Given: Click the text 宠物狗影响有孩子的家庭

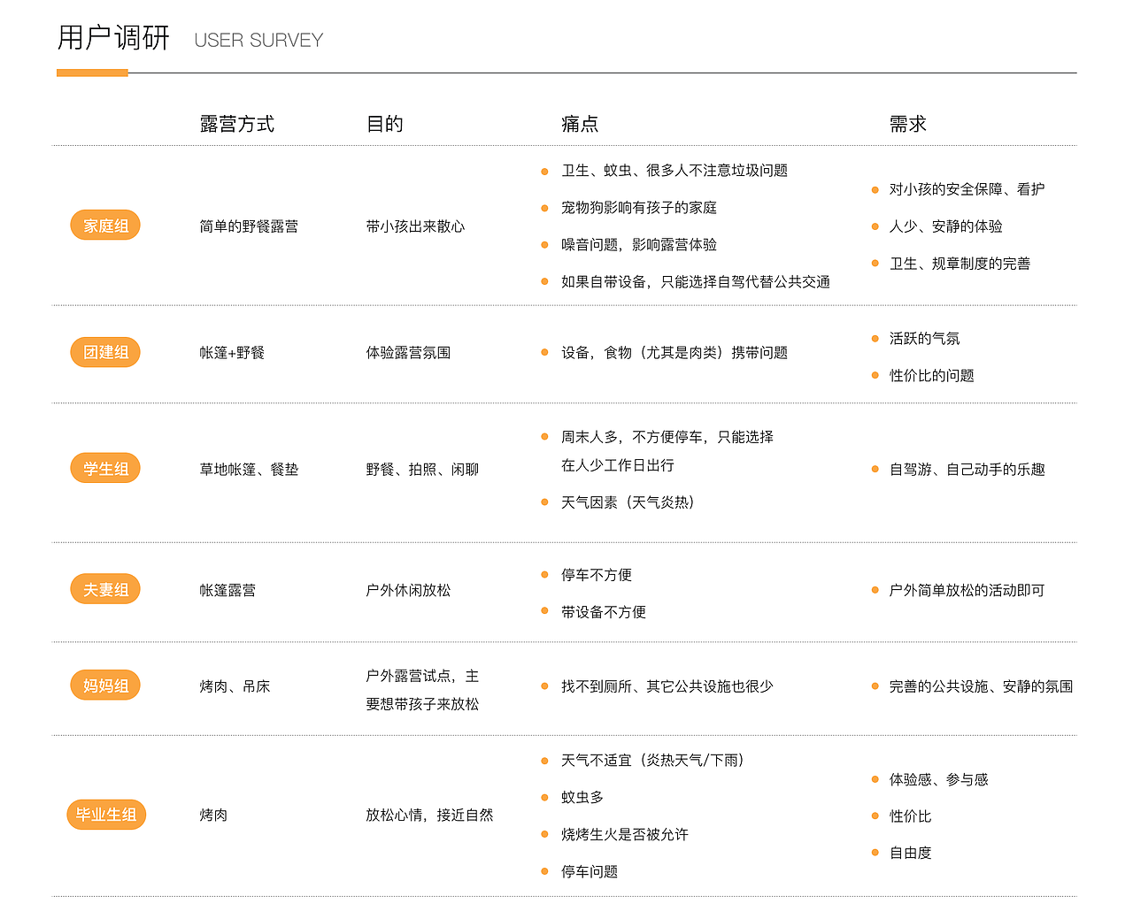Looking at the screenshot, I should [x=639, y=208].
